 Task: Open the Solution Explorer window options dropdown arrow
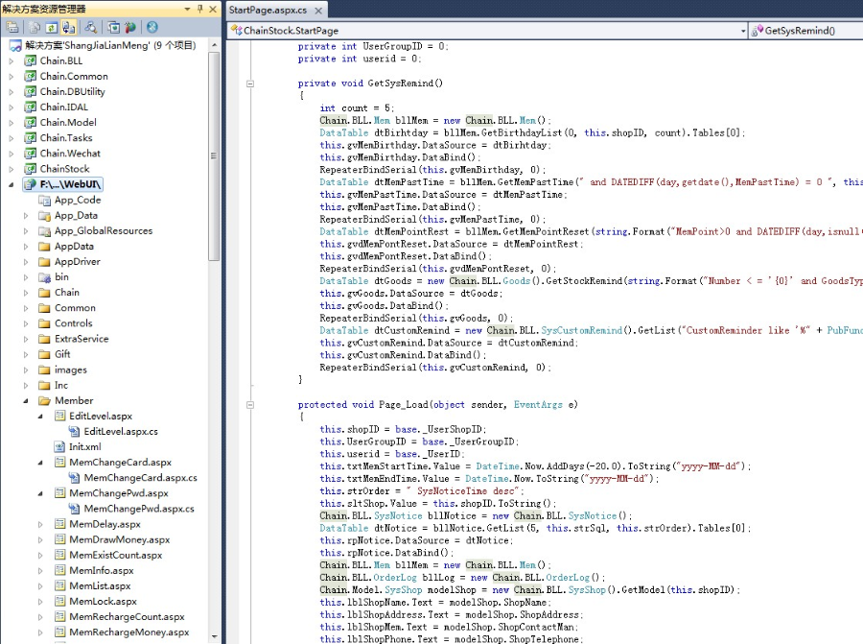pos(185,9)
